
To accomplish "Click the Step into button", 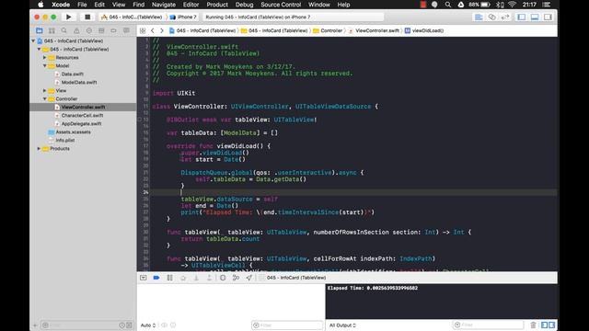I will tap(196, 278).
